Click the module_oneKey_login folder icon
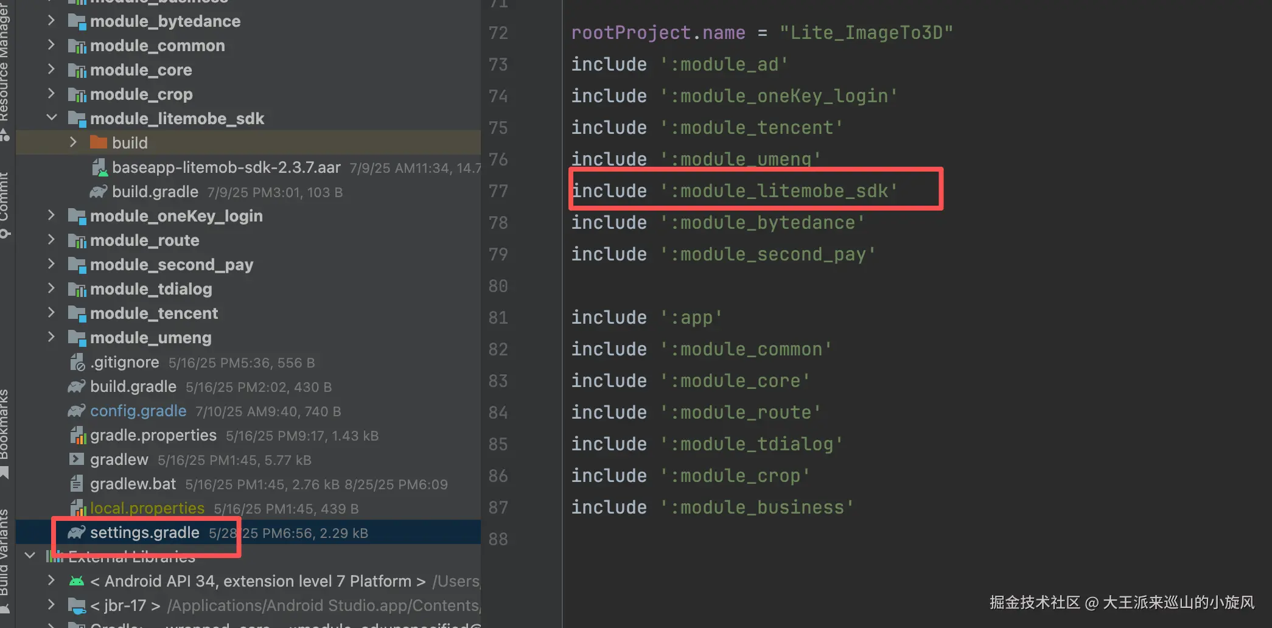Image resolution: width=1272 pixels, height=628 pixels. pos(77,216)
